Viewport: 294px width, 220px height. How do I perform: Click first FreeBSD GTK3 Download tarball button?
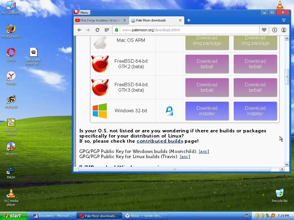207,87
